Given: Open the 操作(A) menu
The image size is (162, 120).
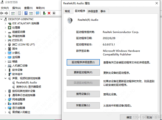Looking at the screenshot, I should 16,8.
